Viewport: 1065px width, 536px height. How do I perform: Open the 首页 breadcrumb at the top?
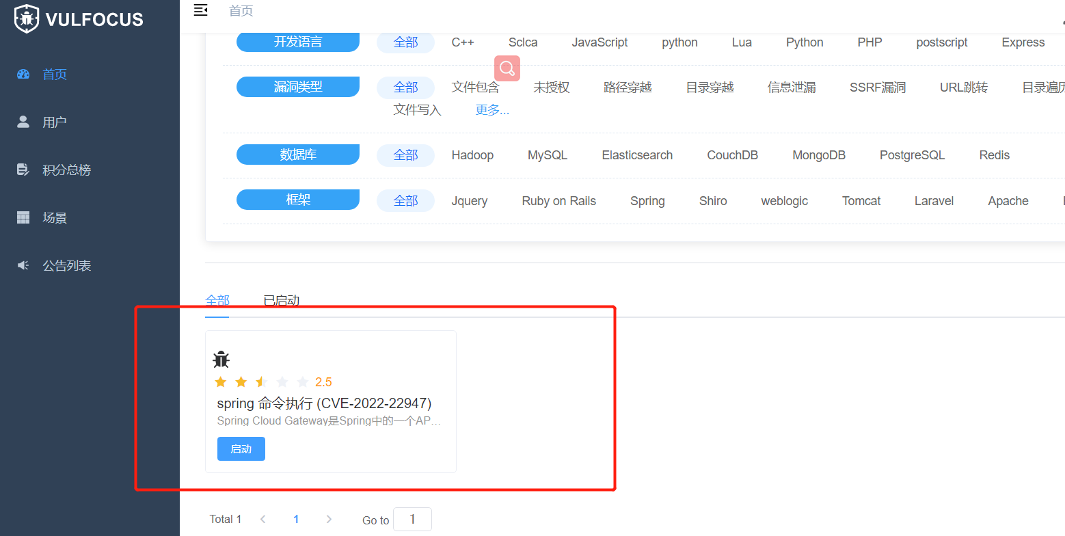[241, 11]
